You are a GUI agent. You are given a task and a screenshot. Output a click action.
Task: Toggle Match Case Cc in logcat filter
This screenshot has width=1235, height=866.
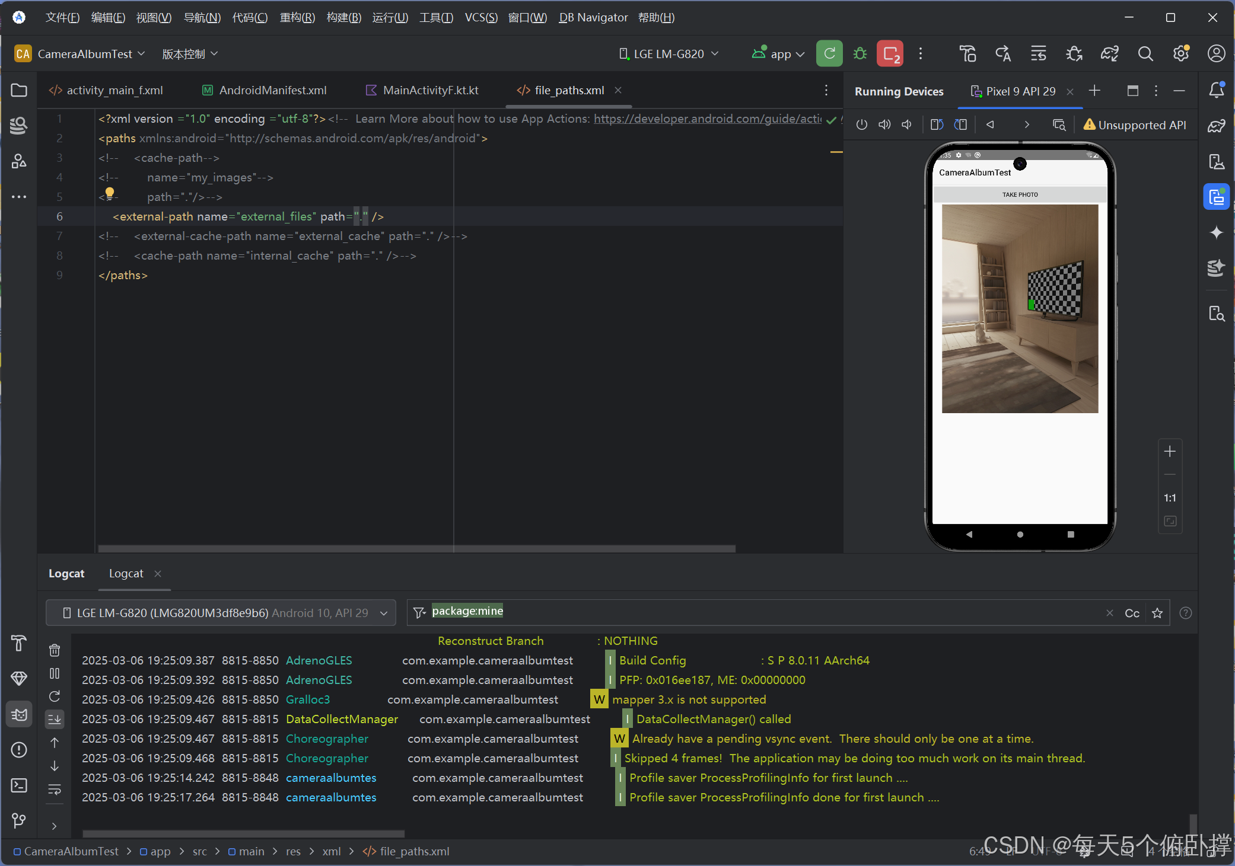click(x=1132, y=613)
